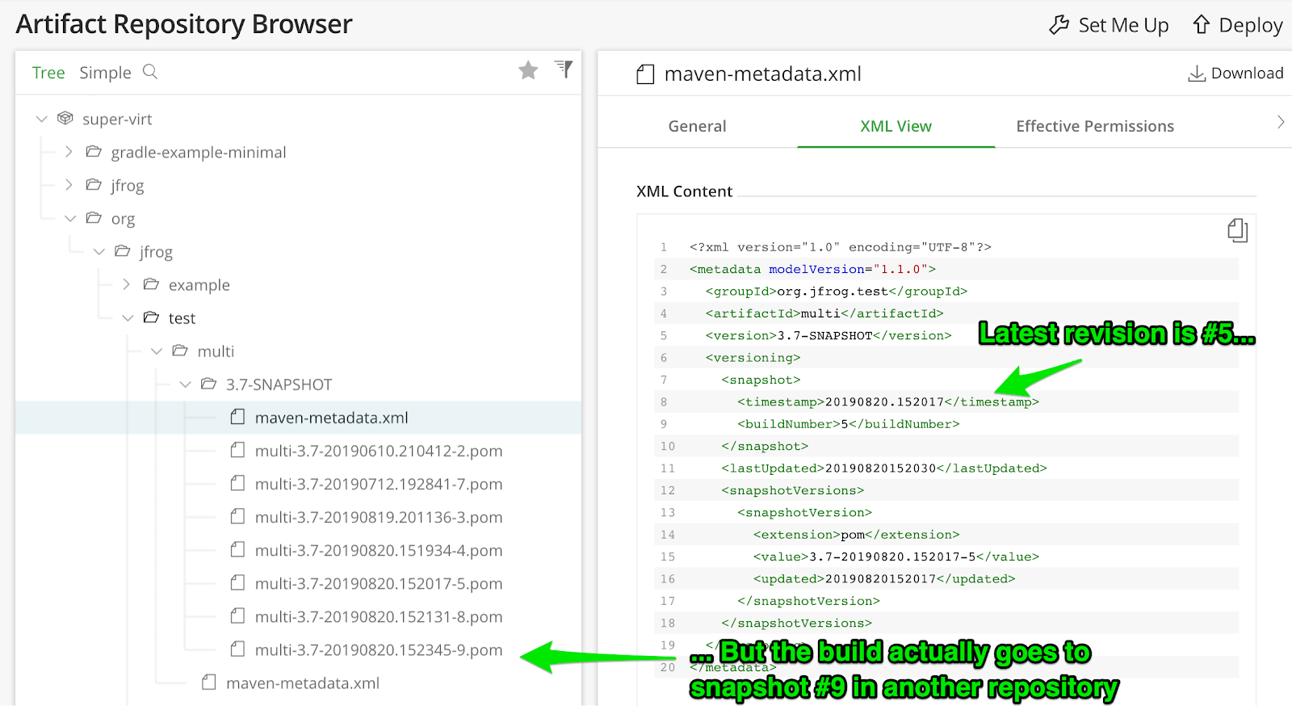1292x710 pixels.
Task: Click the file icon of multi-3.7-20190820.151934-4.pom
Action: tap(237, 549)
